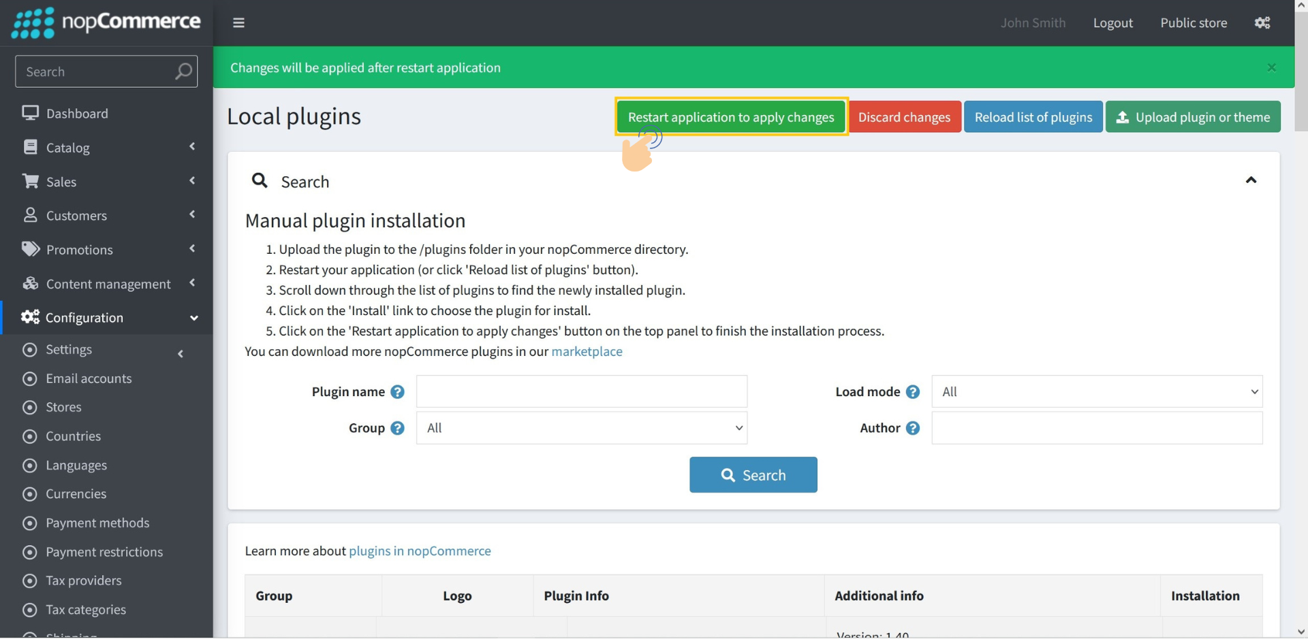Open the Group dropdown

coord(582,428)
